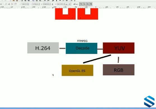Select the brown RGB box
The width and height of the screenshot is (156, 109).
[x=118, y=70]
